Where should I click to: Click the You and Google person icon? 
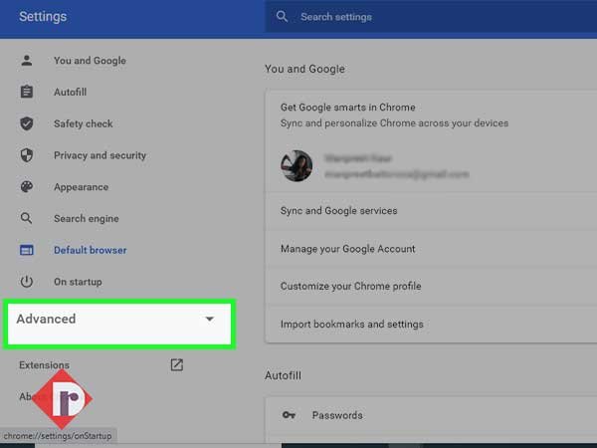pyautogui.click(x=27, y=60)
